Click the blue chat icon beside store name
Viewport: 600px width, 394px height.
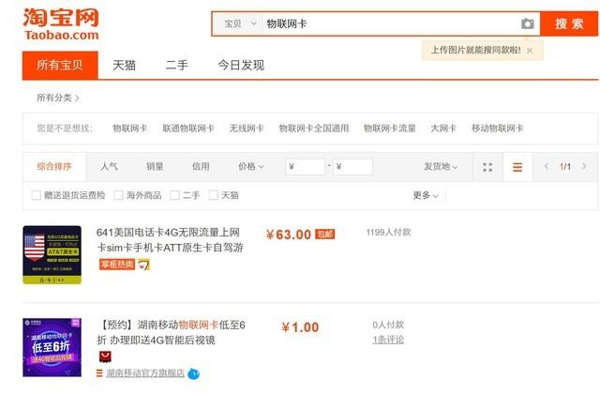click(x=194, y=373)
